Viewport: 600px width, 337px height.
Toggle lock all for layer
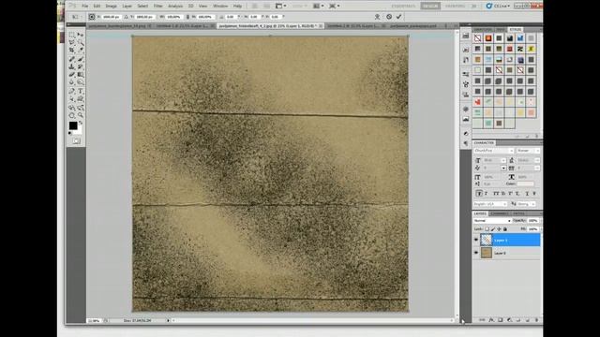505,228
